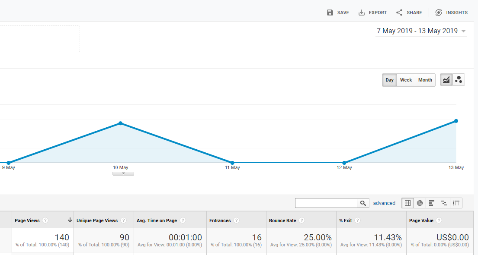The height and width of the screenshot is (255, 478).
Task: Click the Unique Page Views column header
Action: point(97,220)
